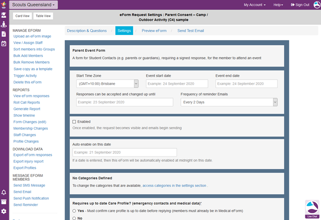
Task: Open Profile Changes link
Action: tap(26, 141)
